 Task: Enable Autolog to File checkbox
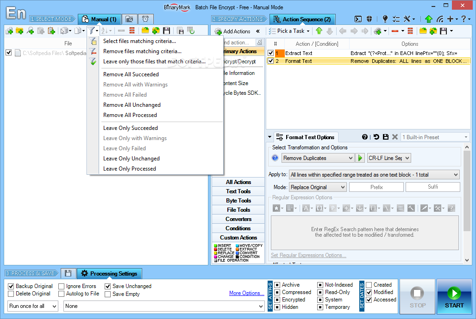point(61,294)
